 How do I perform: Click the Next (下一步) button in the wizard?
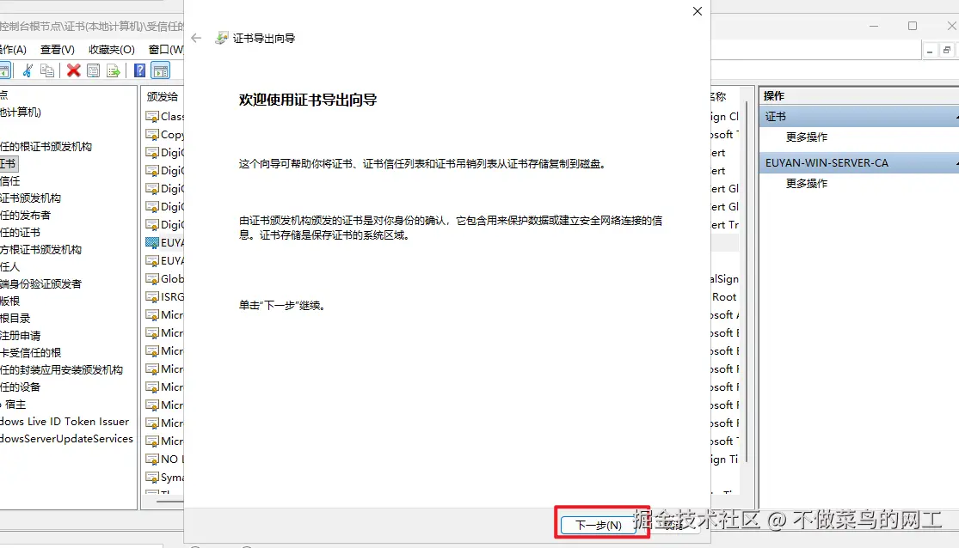tap(598, 525)
